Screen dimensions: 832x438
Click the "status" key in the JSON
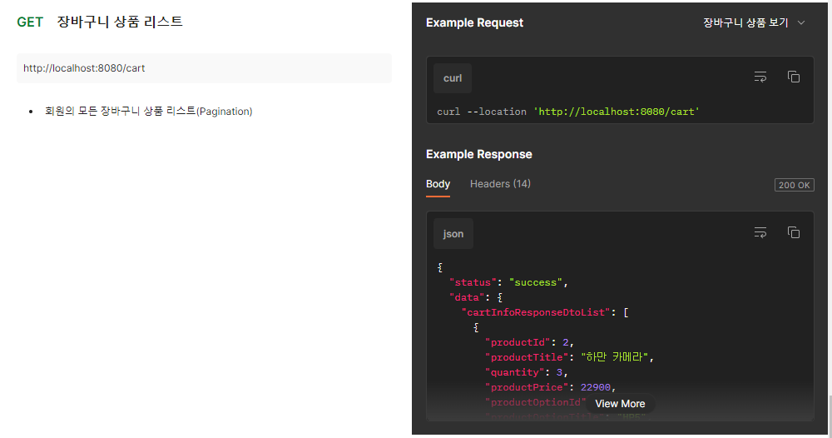473,282
